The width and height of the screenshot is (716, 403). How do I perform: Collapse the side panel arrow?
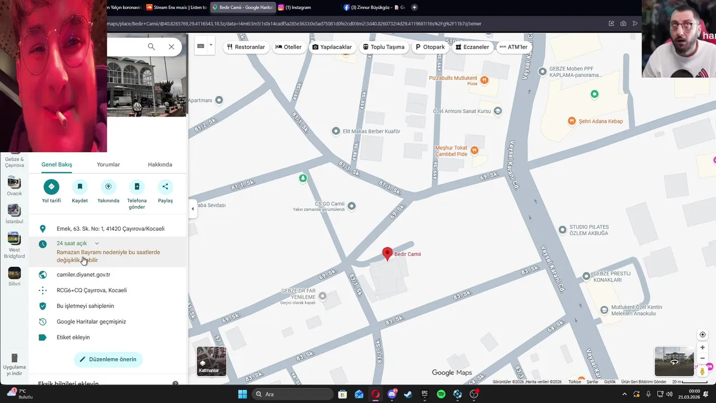pos(192,209)
